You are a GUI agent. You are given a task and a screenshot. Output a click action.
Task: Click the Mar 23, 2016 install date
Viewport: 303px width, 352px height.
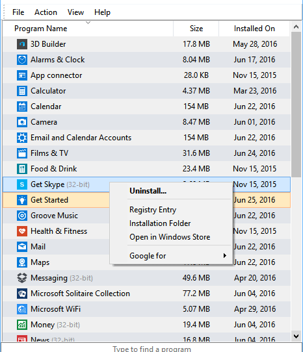pos(255,91)
